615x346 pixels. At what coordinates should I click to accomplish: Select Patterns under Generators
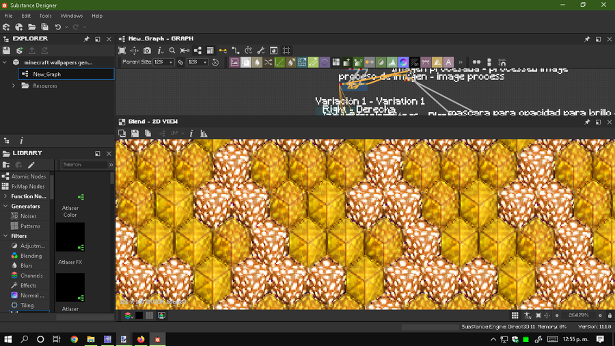click(x=25, y=226)
